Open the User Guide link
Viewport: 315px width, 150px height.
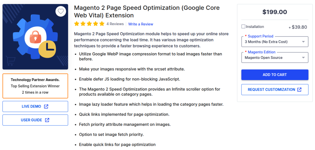point(35,120)
